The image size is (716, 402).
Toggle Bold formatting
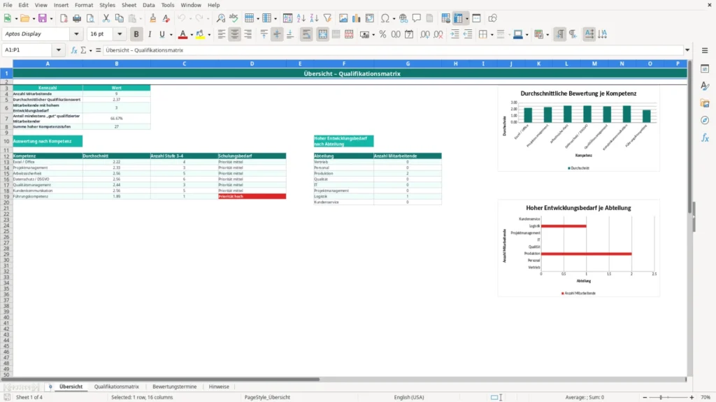[x=136, y=34]
